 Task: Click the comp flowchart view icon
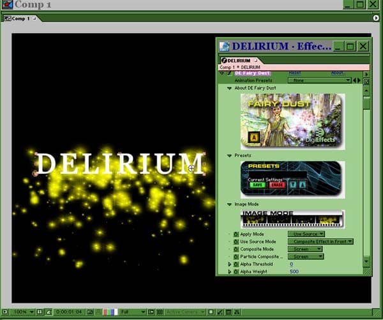[237, 312]
